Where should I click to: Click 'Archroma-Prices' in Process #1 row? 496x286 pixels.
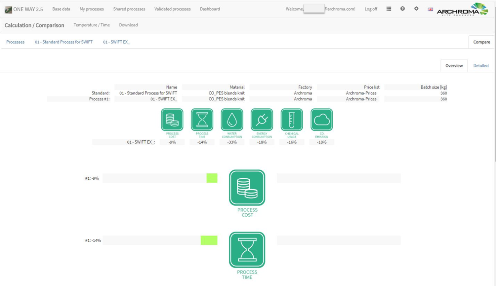pos(361,99)
